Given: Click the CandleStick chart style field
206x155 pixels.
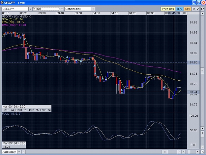Looking at the screenshot, I should (x=78, y=9).
